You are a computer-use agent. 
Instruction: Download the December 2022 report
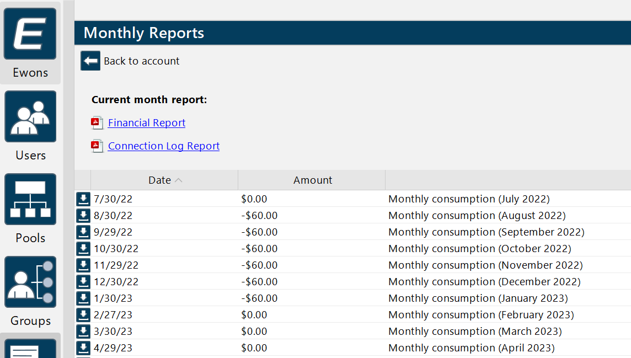pyautogui.click(x=83, y=282)
